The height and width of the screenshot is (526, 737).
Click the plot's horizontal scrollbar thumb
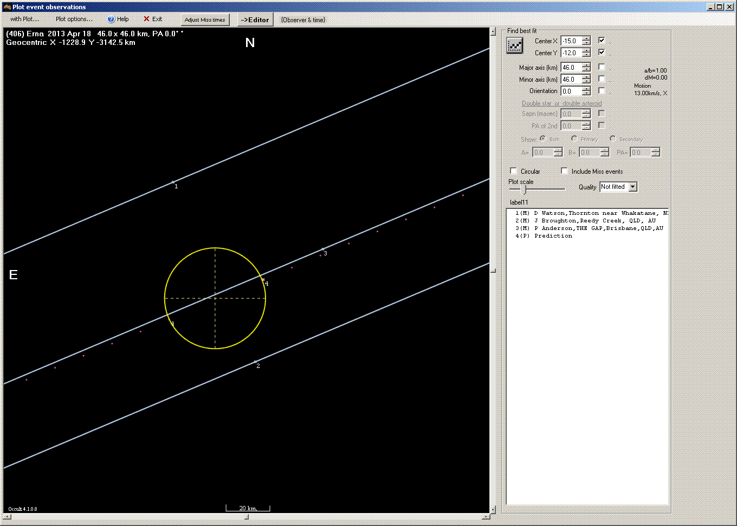247,517
